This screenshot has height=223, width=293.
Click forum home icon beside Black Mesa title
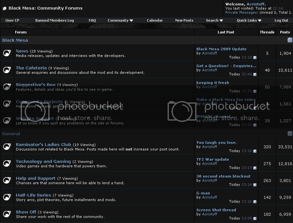pyautogui.click(x=4, y=8)
